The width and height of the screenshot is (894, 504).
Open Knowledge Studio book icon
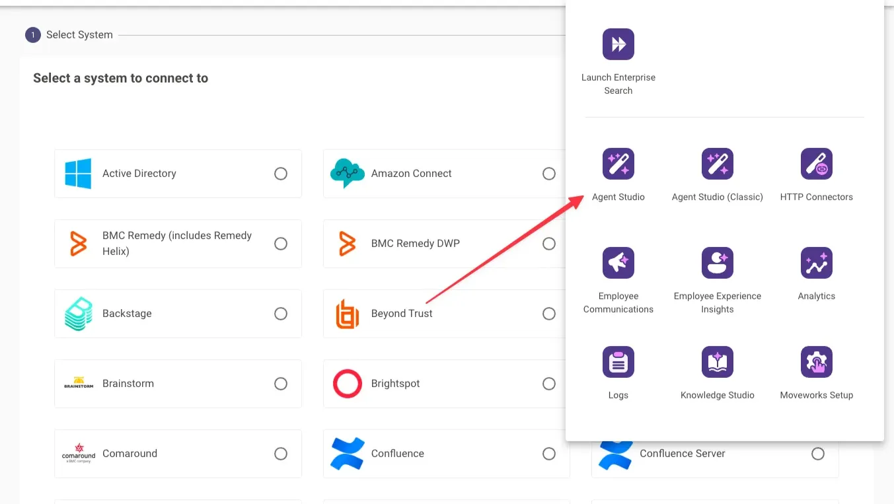[718, 362]
